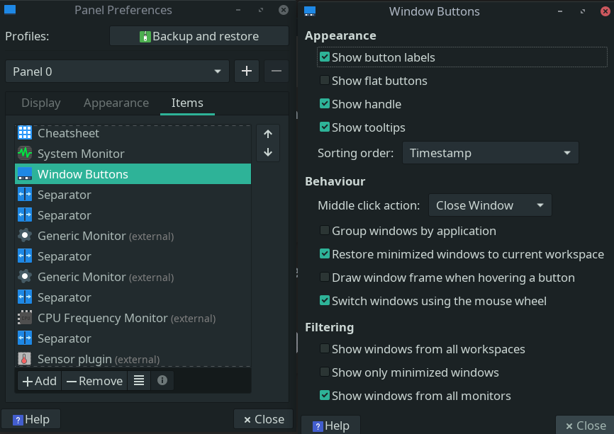The height and width of the screenshot is (434, 614).
Task: Click Remove button below items list
Action: 94,381
